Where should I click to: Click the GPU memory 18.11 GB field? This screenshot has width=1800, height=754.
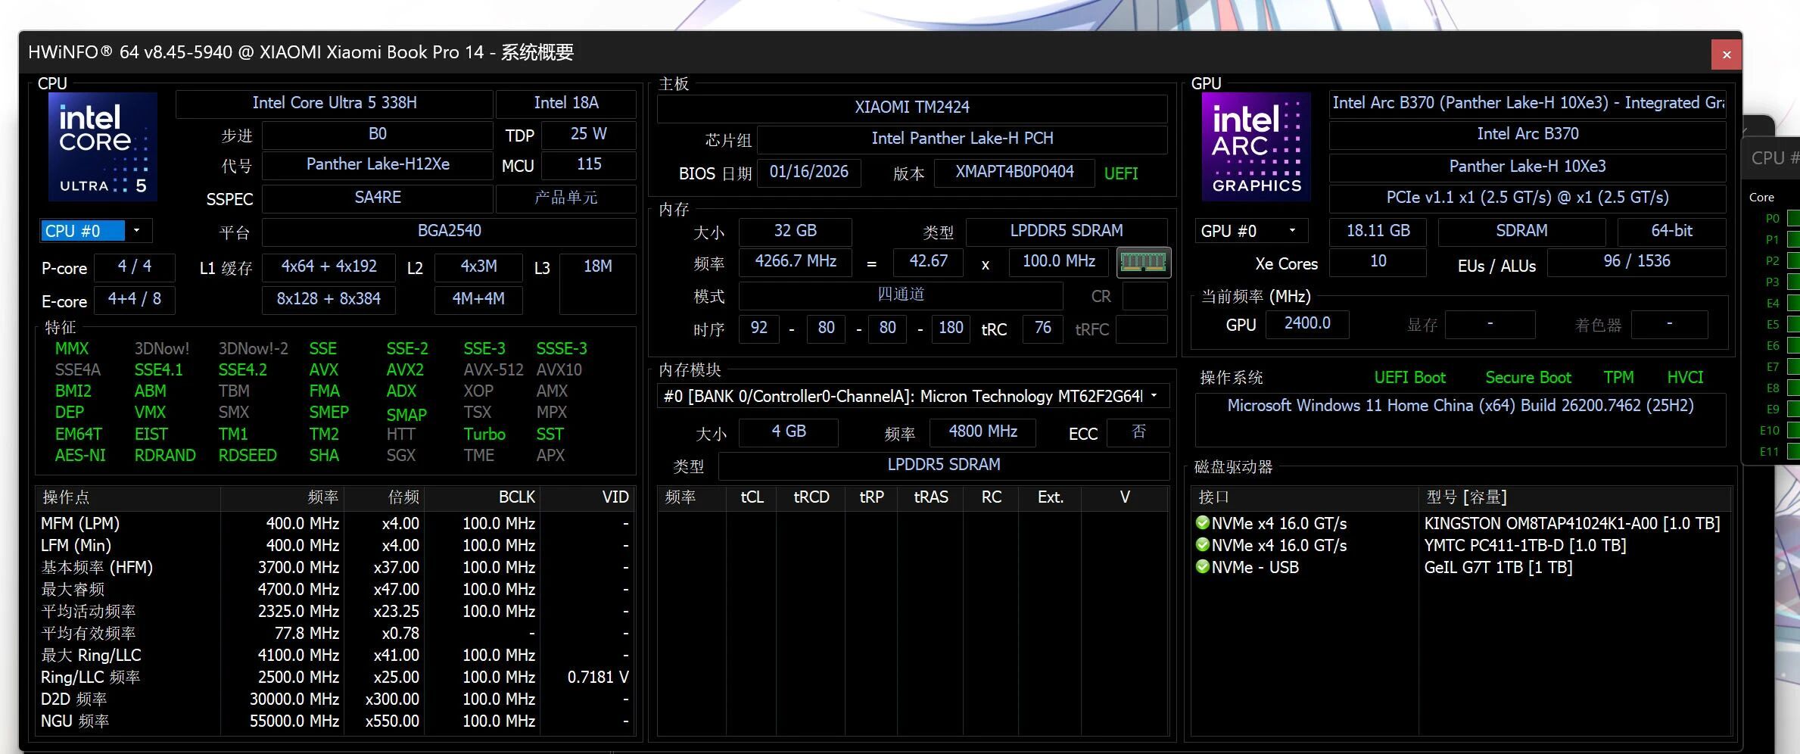(x=1378, y=231)
